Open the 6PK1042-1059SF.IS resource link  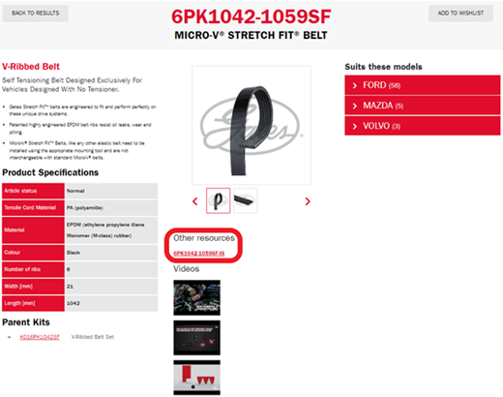click(x=198, y=253)
